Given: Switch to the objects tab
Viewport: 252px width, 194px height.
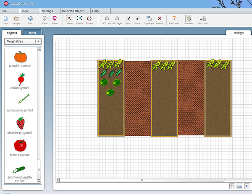Looking at the screenshot, I should (x=12, y=33).
